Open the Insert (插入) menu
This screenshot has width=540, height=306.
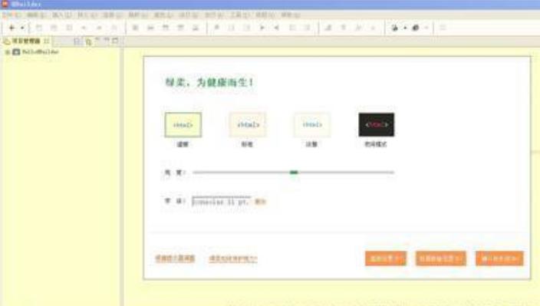(x=62, y=15)
